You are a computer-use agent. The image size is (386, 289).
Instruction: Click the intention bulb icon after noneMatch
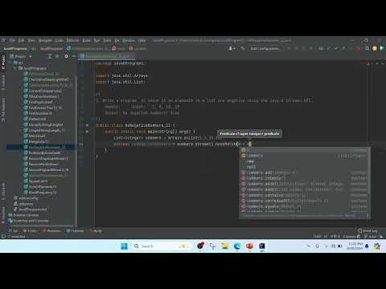click(249, 144)
